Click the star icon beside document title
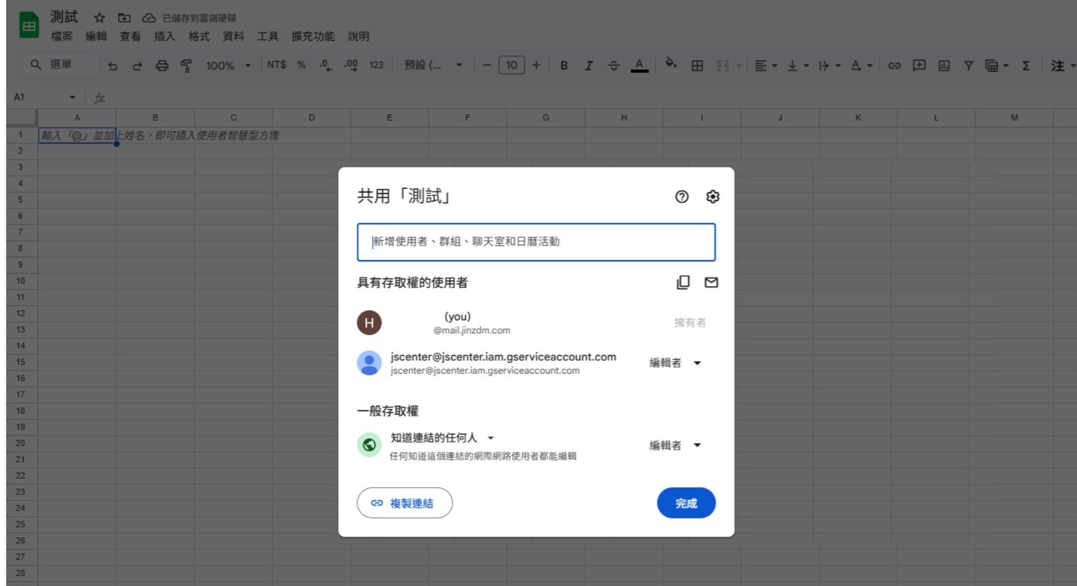Image resolution: width=1077 pixels, height=586 pixels. coord(99,18)
